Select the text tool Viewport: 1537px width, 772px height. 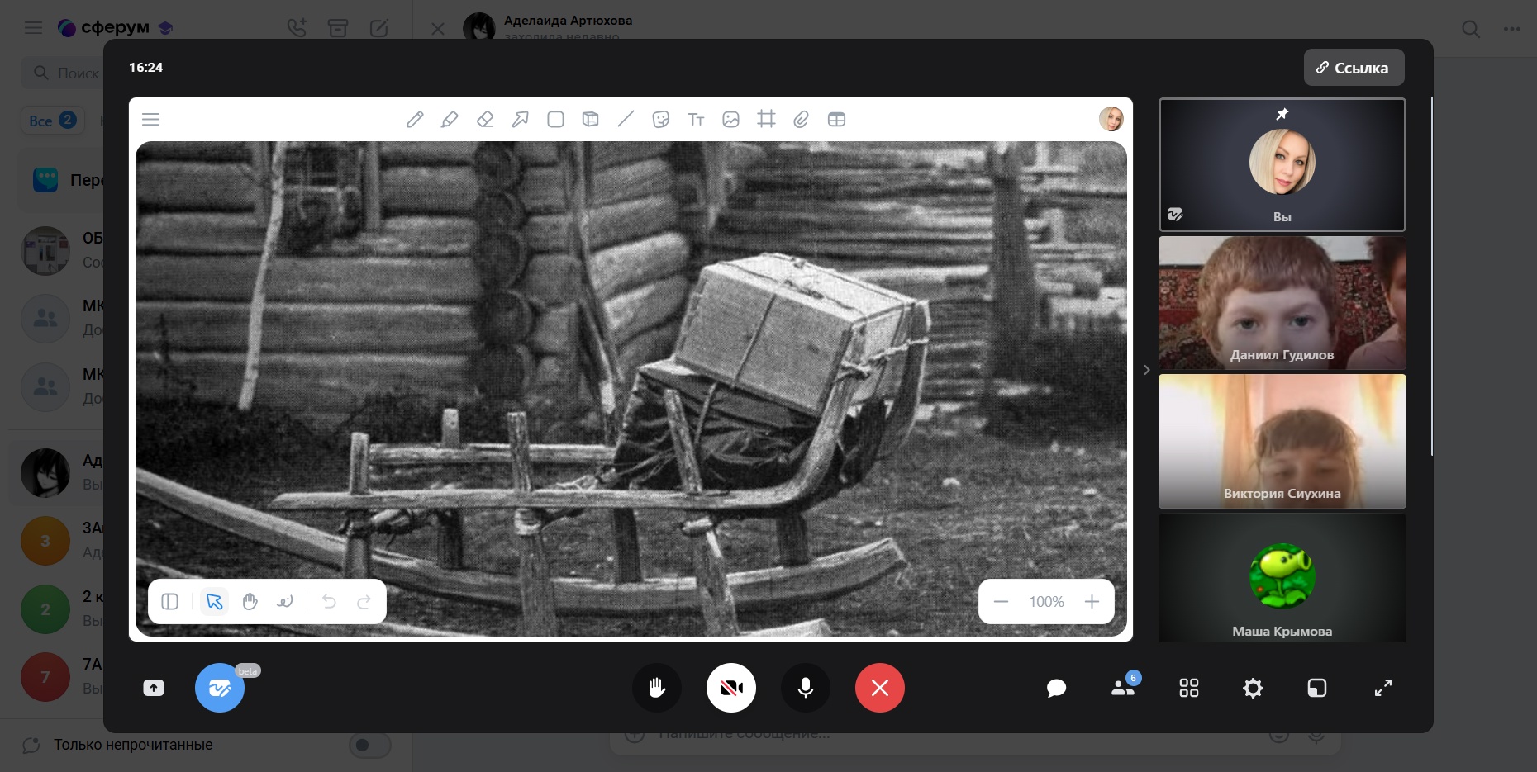[696, 120]
